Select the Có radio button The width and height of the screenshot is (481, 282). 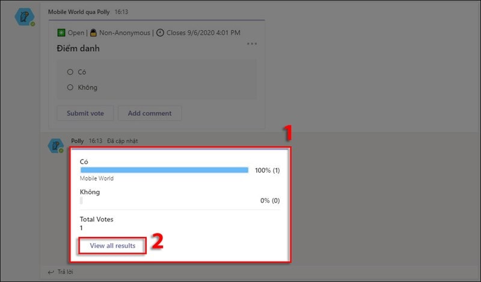70,72
